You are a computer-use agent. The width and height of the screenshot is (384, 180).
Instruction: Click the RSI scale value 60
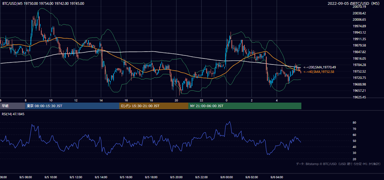[x=355, y=135]
